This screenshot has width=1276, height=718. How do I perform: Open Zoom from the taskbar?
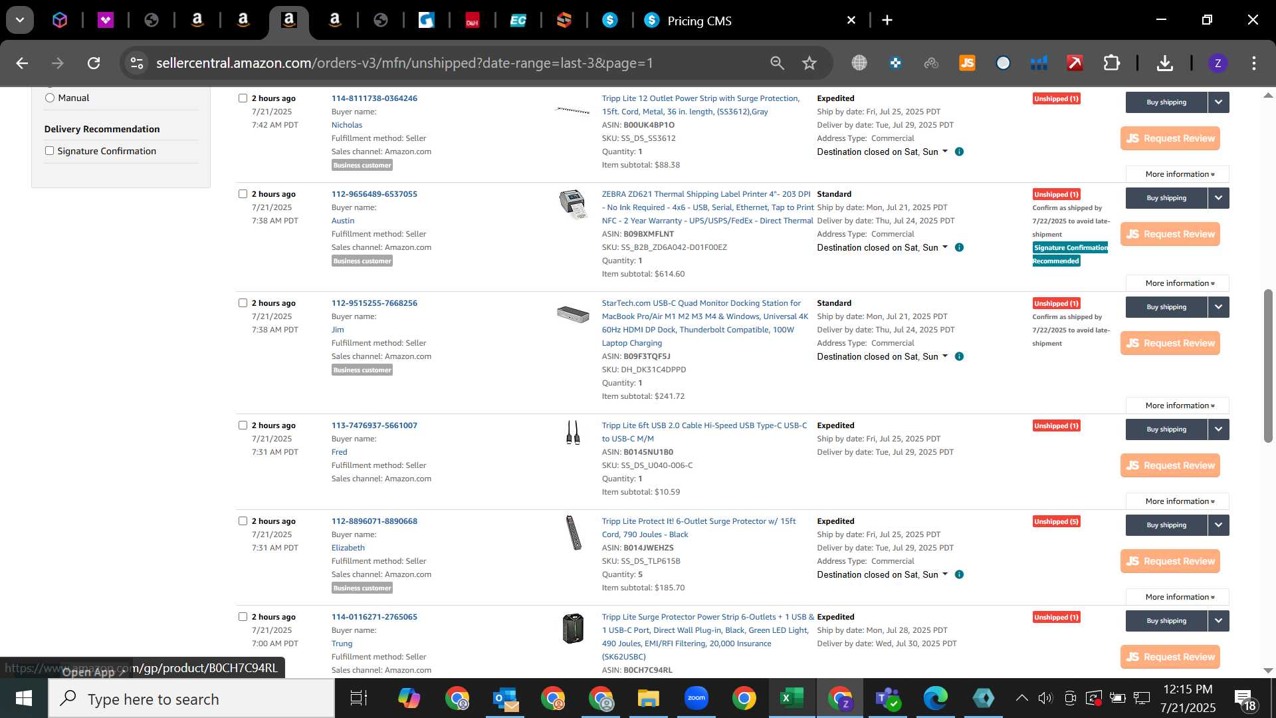(x=696, y=698)
